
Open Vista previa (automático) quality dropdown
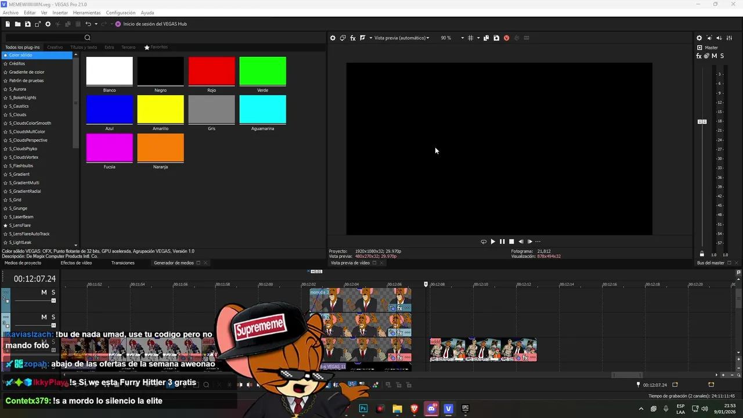[402, 38]
